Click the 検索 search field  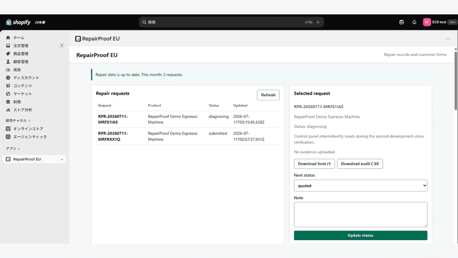[x=231, y=22]
